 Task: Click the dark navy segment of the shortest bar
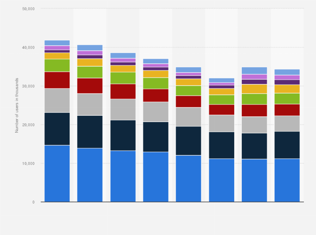(x=221, y=145)
